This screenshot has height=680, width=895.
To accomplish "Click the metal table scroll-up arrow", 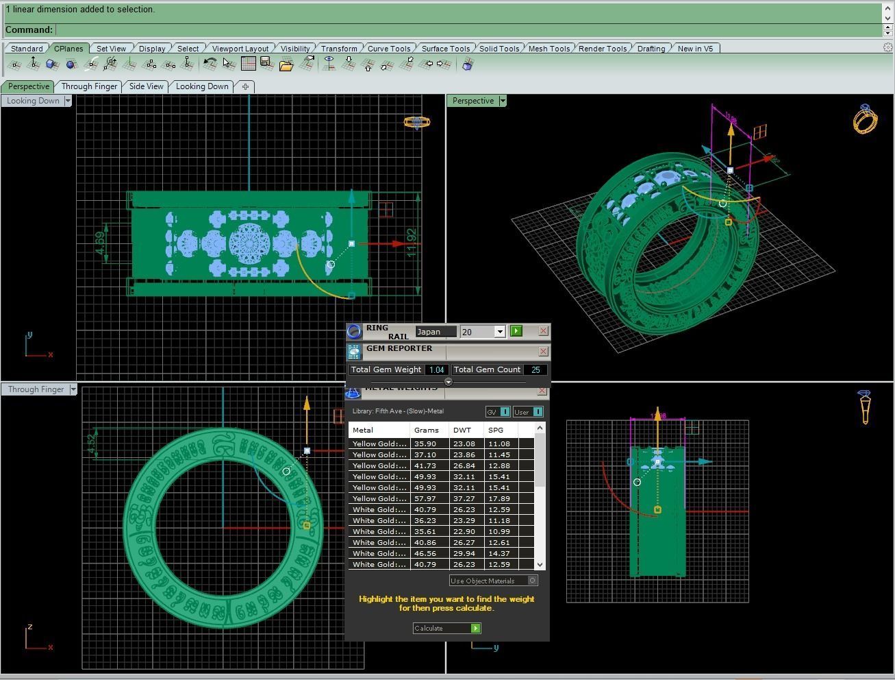I will click(x=540, y=428).
